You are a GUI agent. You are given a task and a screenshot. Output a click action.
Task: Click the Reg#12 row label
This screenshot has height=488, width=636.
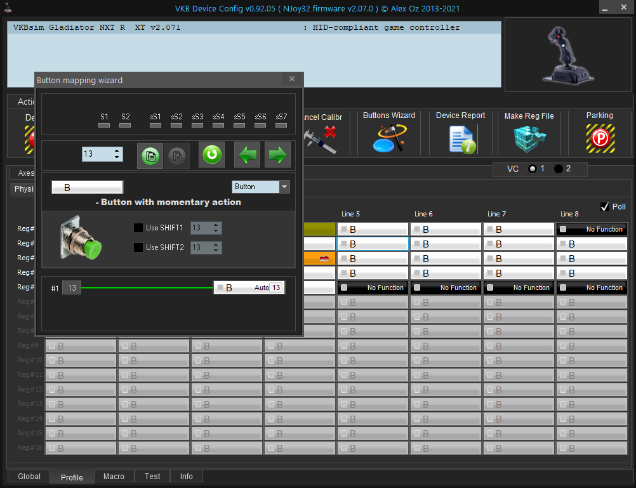click(30, 389)
